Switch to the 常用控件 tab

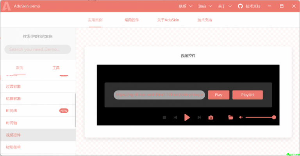click(x=132, y=20)
